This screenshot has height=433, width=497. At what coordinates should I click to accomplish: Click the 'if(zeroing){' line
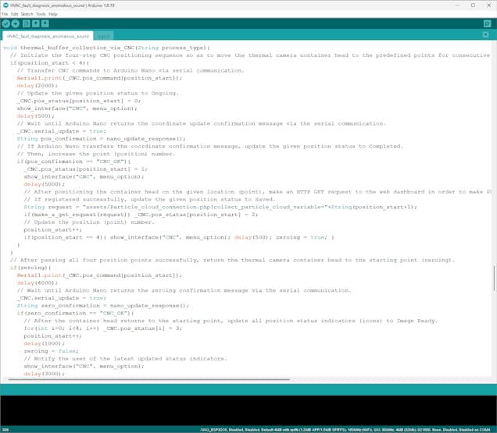point(30,268)
